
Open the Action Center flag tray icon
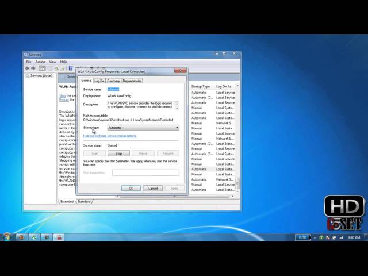click(x=328, y=237)
